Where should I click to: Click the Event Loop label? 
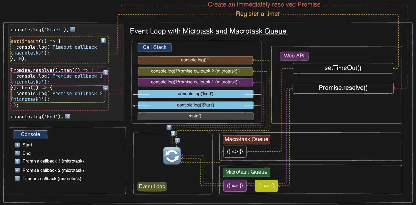[x=152, y=187]
